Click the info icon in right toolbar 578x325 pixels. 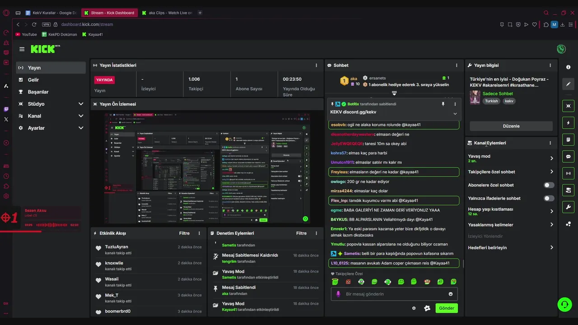pyautogui.click(x=568, y=67)
